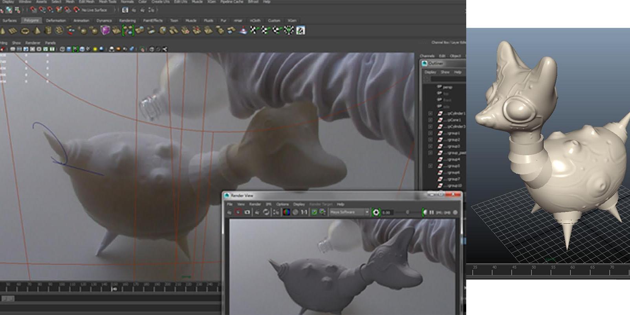The height and width of the screenshot is (315, 630).
Task: Open the Polygons shelf tab
Action: click(x=31, y=20)
